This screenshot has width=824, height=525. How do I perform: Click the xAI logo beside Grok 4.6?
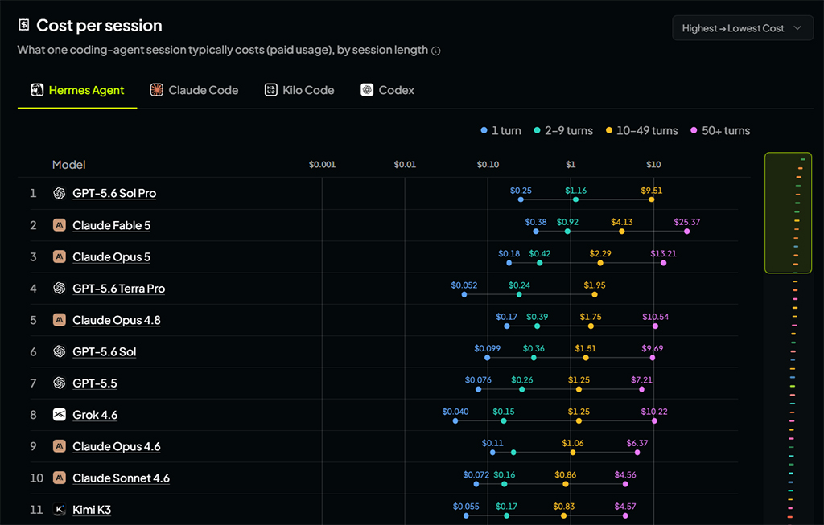(60, 415)
